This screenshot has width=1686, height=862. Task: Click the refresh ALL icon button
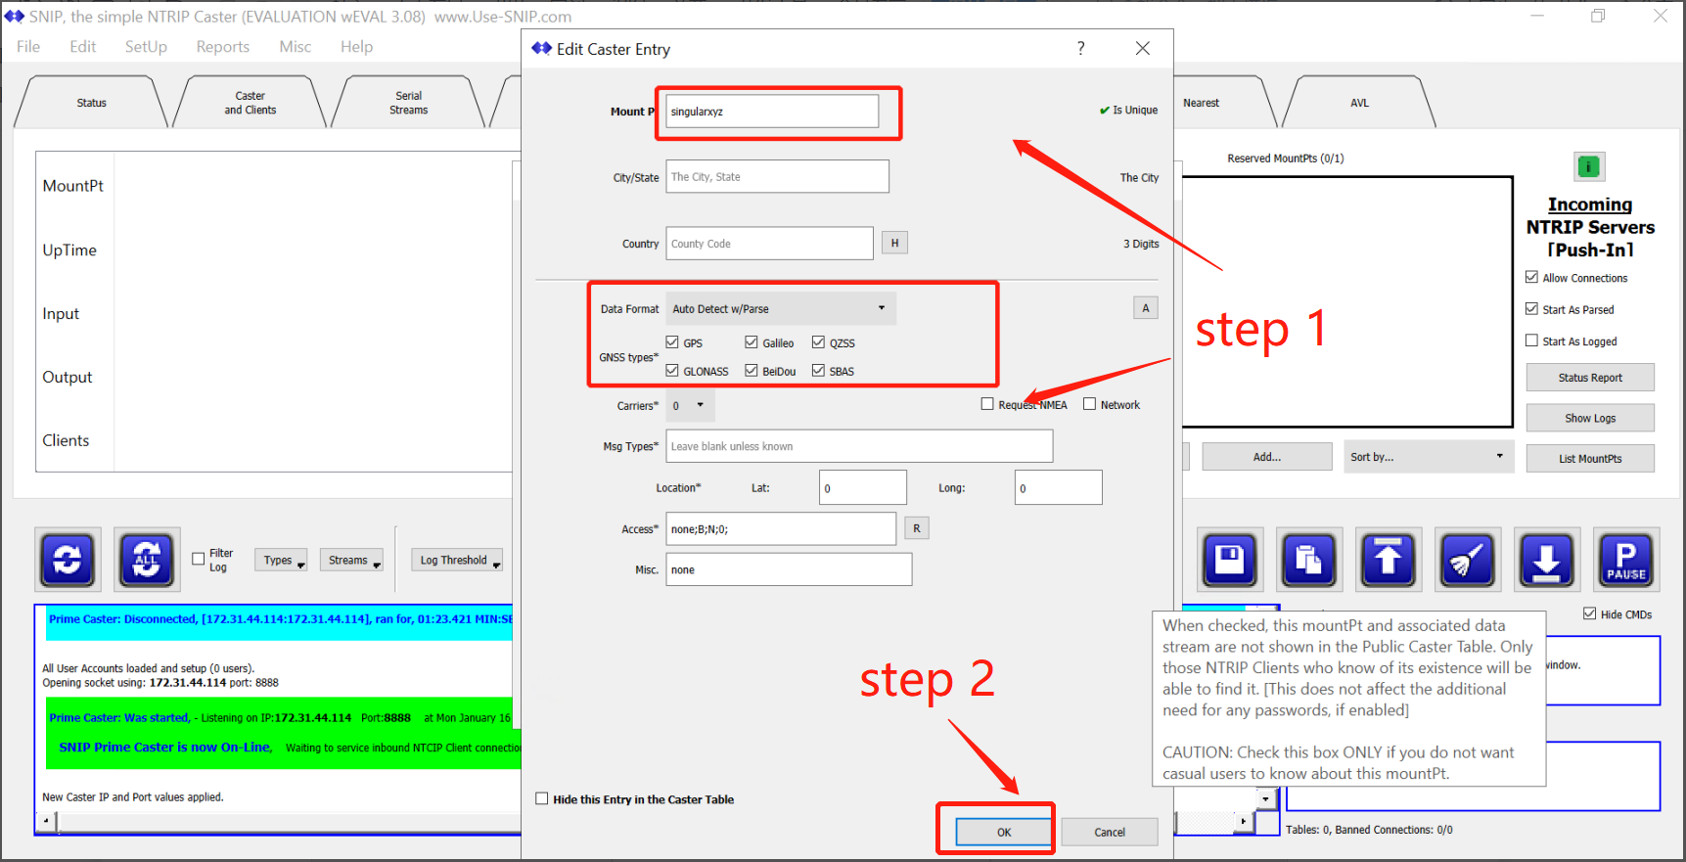(147, 560)
